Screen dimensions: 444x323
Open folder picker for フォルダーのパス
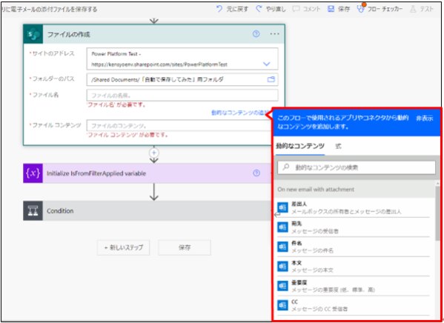(271, 79)
